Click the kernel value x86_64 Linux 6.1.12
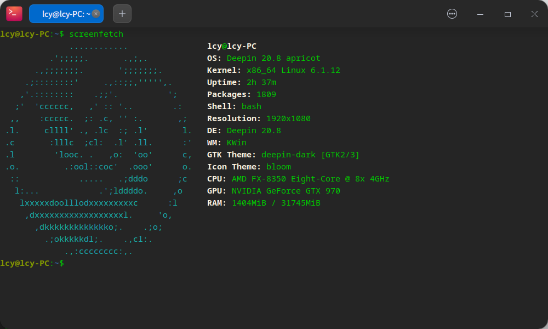The height and width of the screenshot is (329, 548). coord(293,70)
